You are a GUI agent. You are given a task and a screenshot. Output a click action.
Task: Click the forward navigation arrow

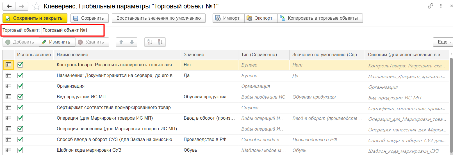pyautogui.click(x=22, y=6)
